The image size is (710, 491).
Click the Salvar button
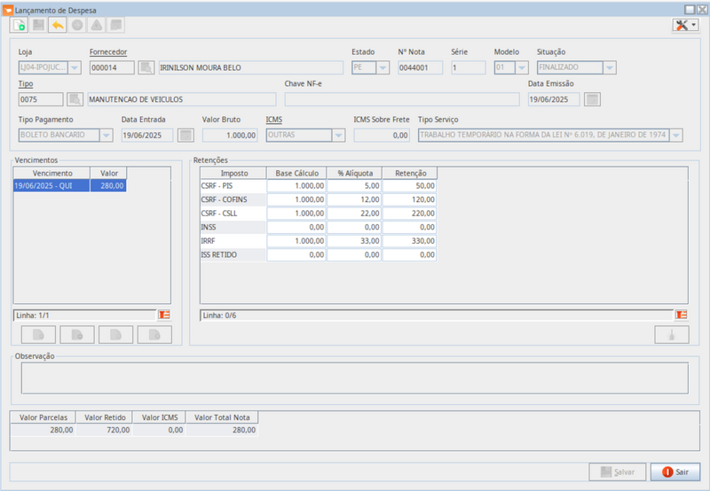(618, 472)
